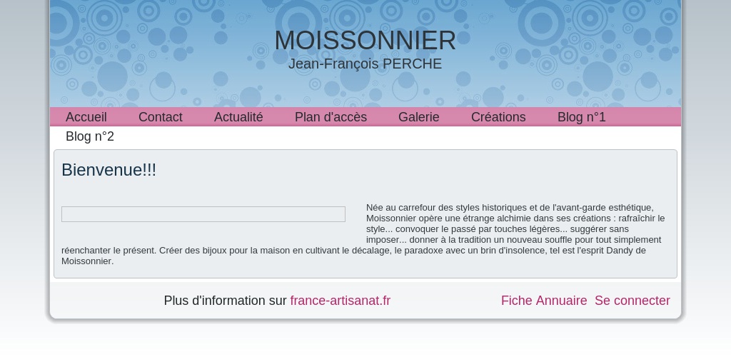This screenshot has height=357, width=731.
Task: Click the "Plus d'information sur" footer text
Action: tap(225, 301)
